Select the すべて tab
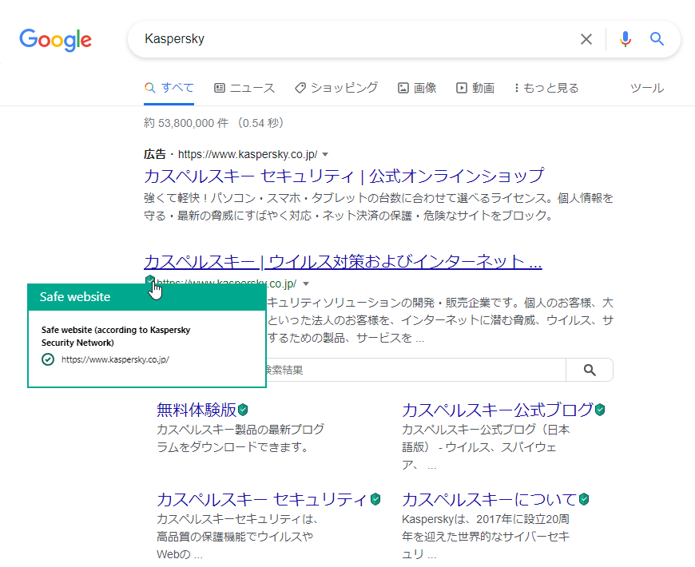The height and width of the screenshot is (567, 695). click(169, 88)
